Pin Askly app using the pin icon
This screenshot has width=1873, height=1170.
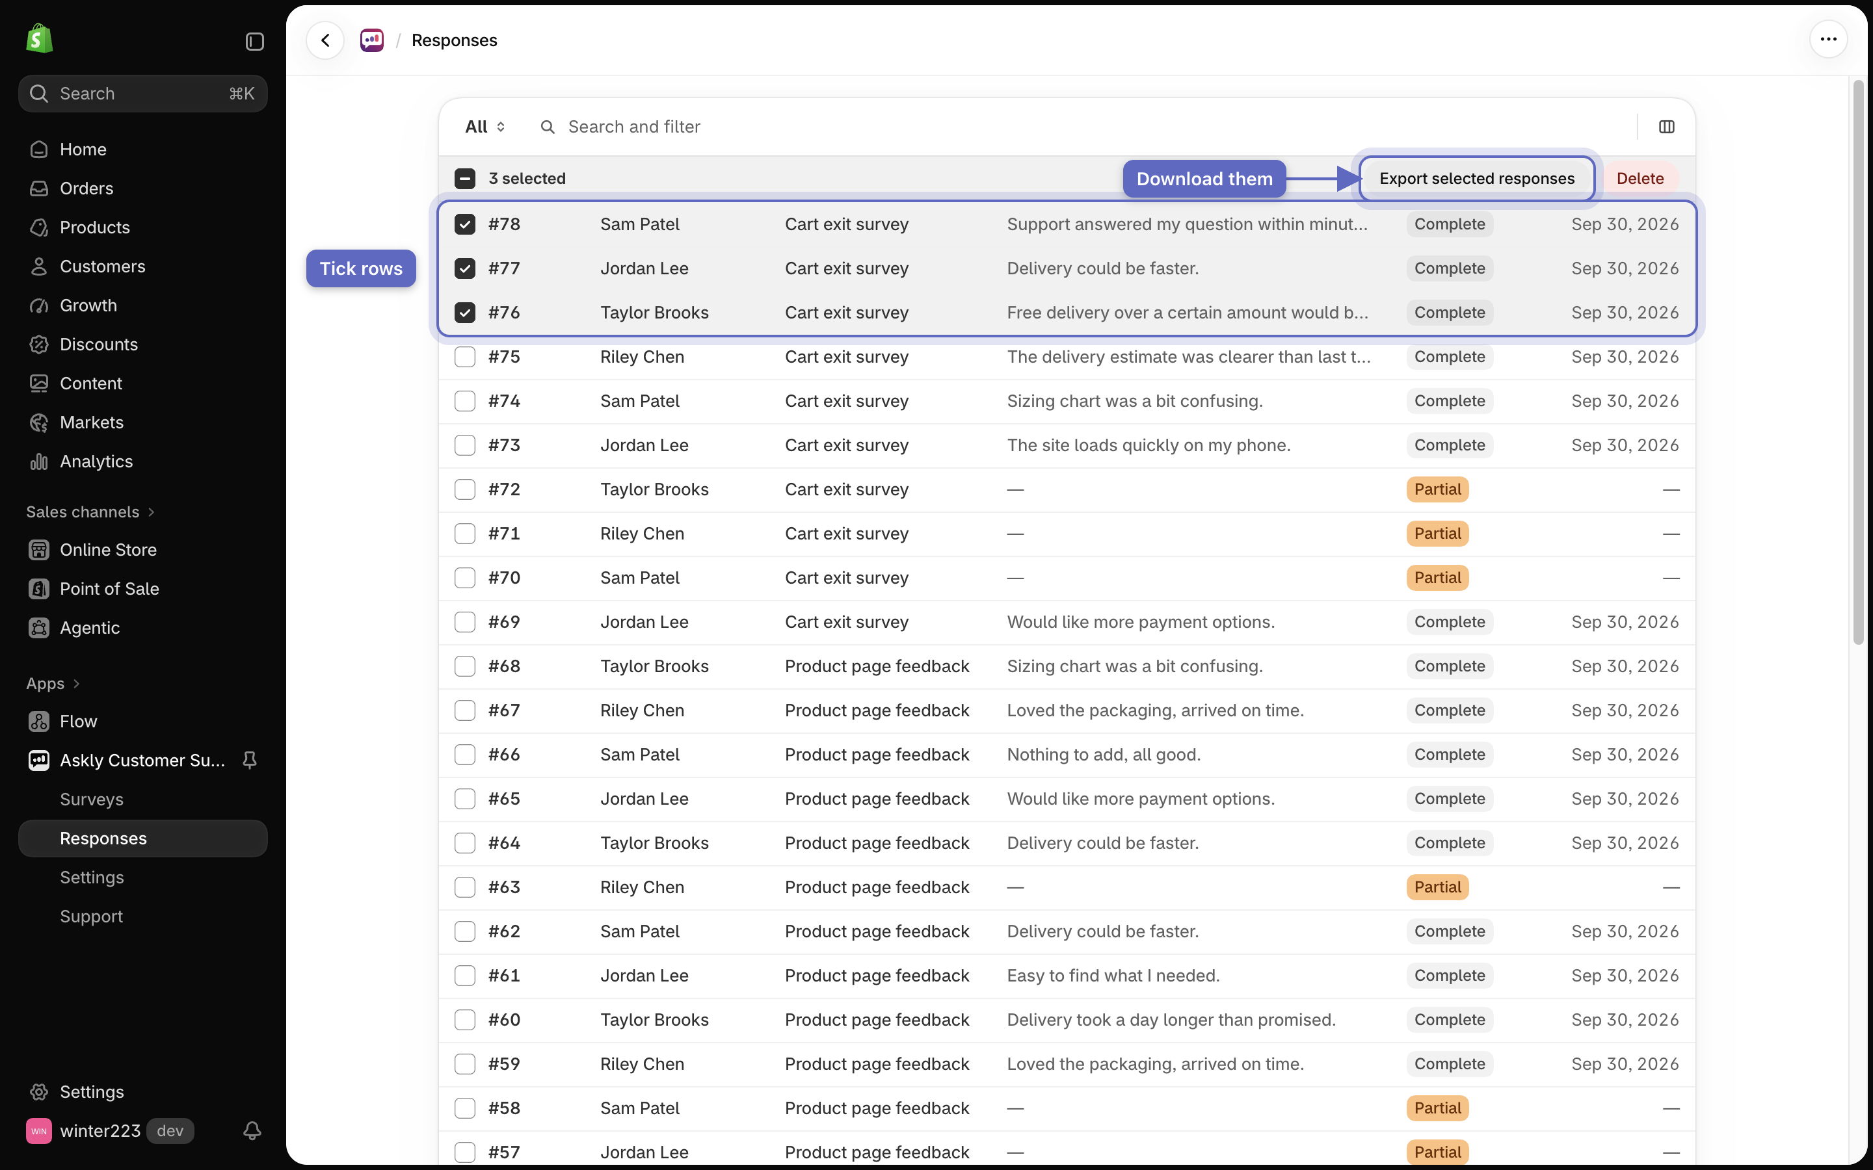pos(249,760)
